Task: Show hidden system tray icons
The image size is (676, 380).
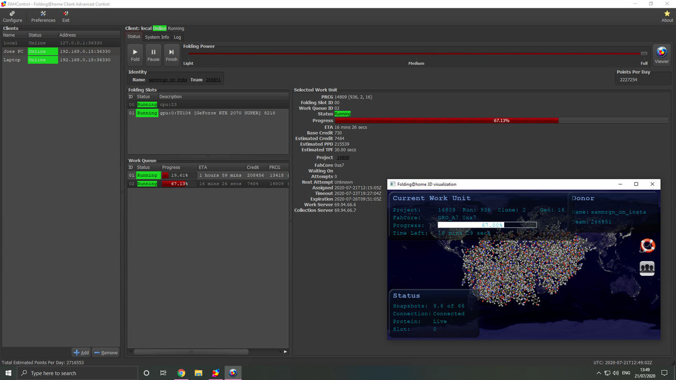Action: coord(599,373)
